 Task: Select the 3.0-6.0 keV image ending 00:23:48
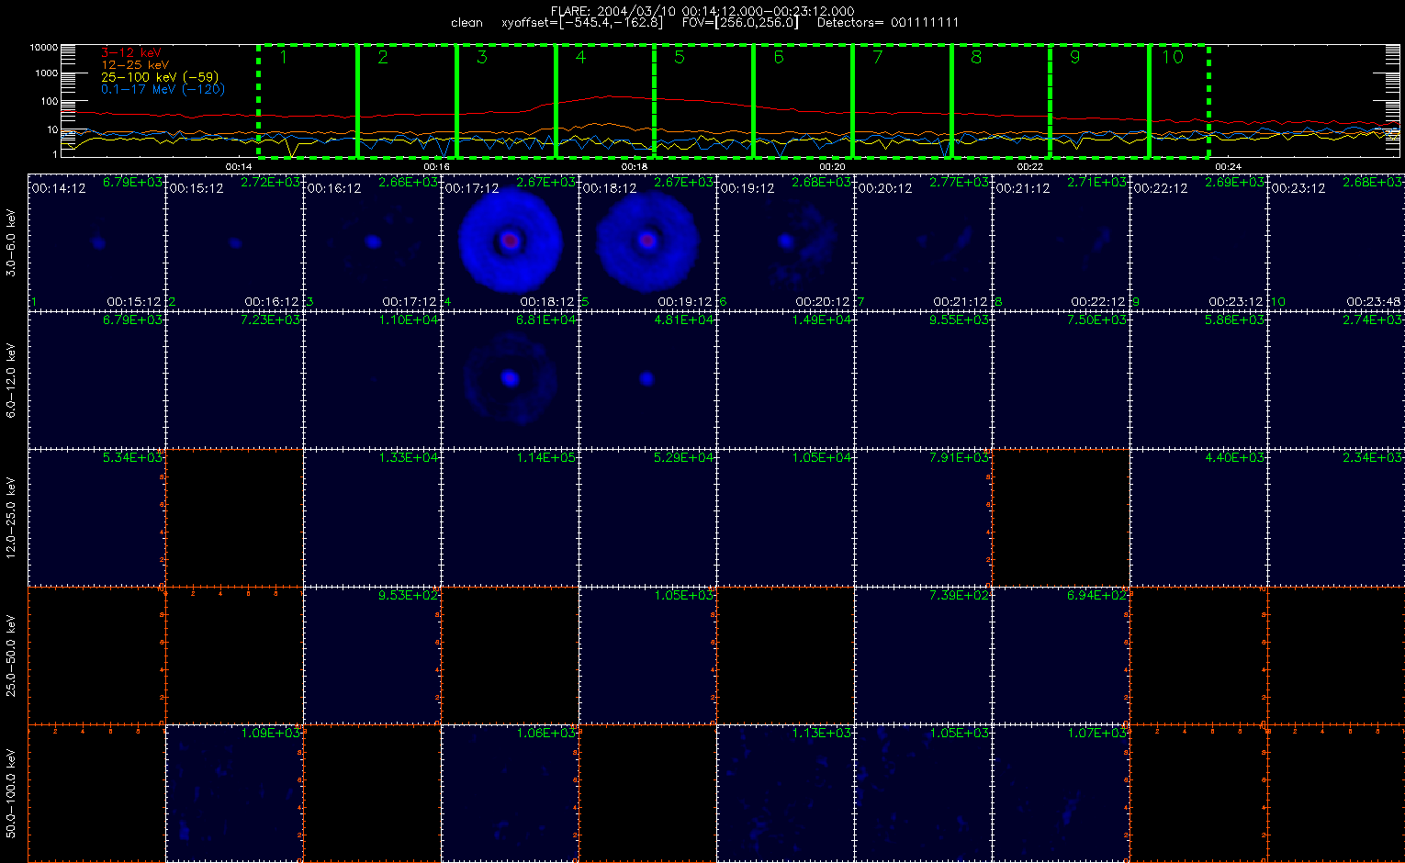[x=1336, y=241]
